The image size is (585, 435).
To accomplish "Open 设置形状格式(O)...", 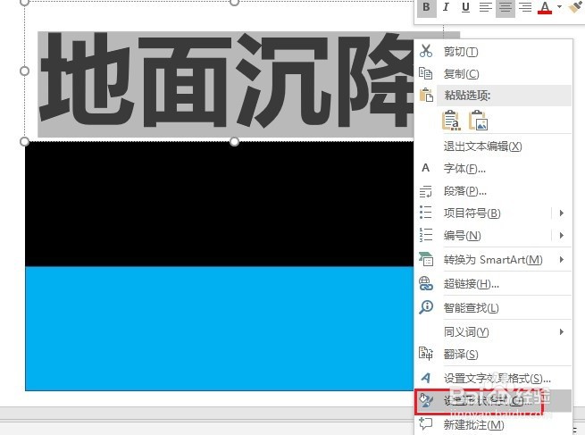I will tap(488, 401).
